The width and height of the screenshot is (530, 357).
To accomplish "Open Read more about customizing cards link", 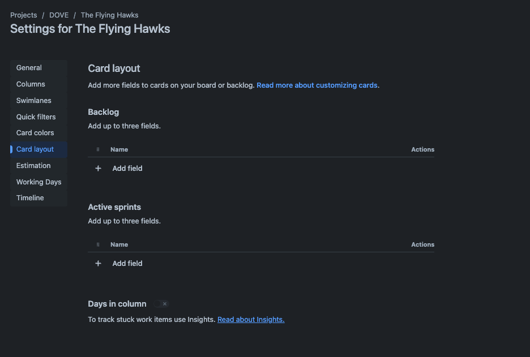I will pyautogui.click(x=317, y=85).
